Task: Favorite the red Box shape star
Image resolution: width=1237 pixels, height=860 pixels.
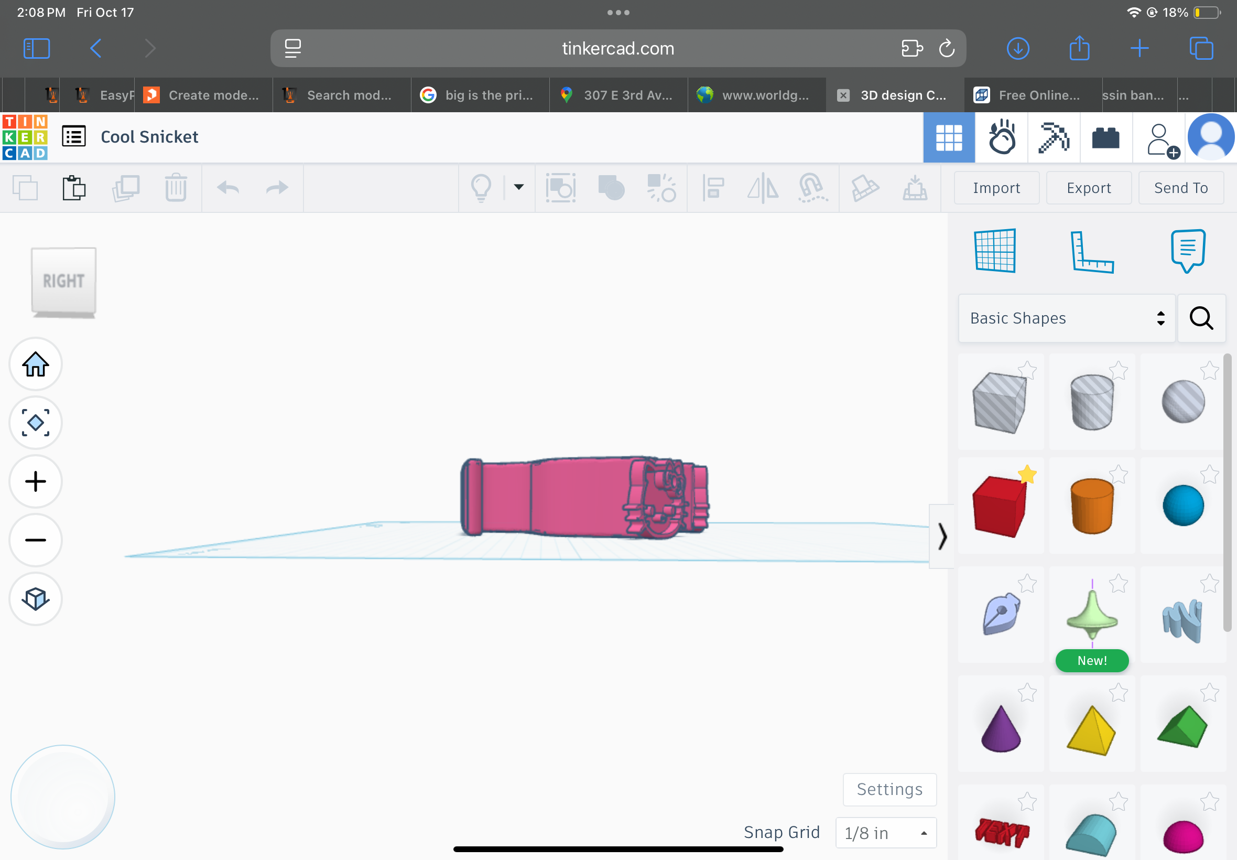Action: pos(1027,475)
